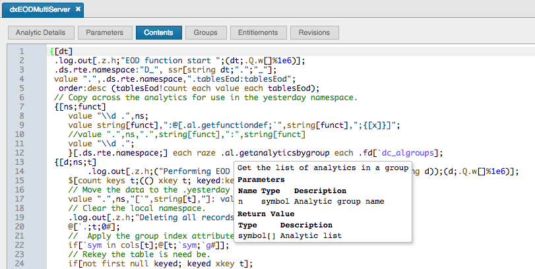Select the Contents tab
The width and height of the screenshot is (535, 269).
point(159,33)
